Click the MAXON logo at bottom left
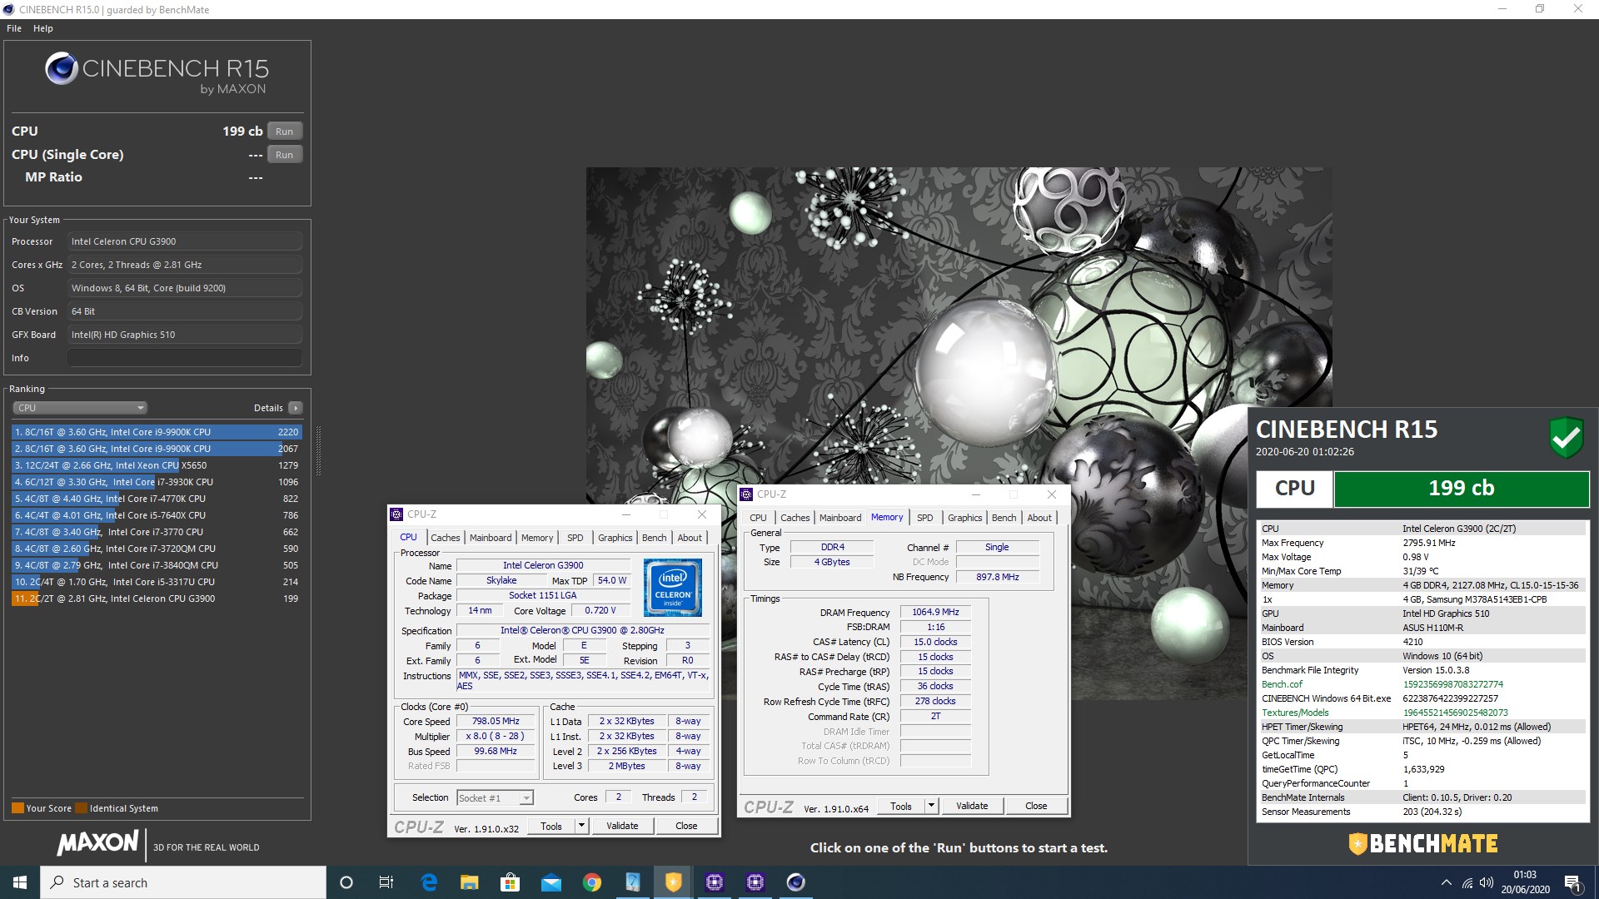 (x=97, y=843)
